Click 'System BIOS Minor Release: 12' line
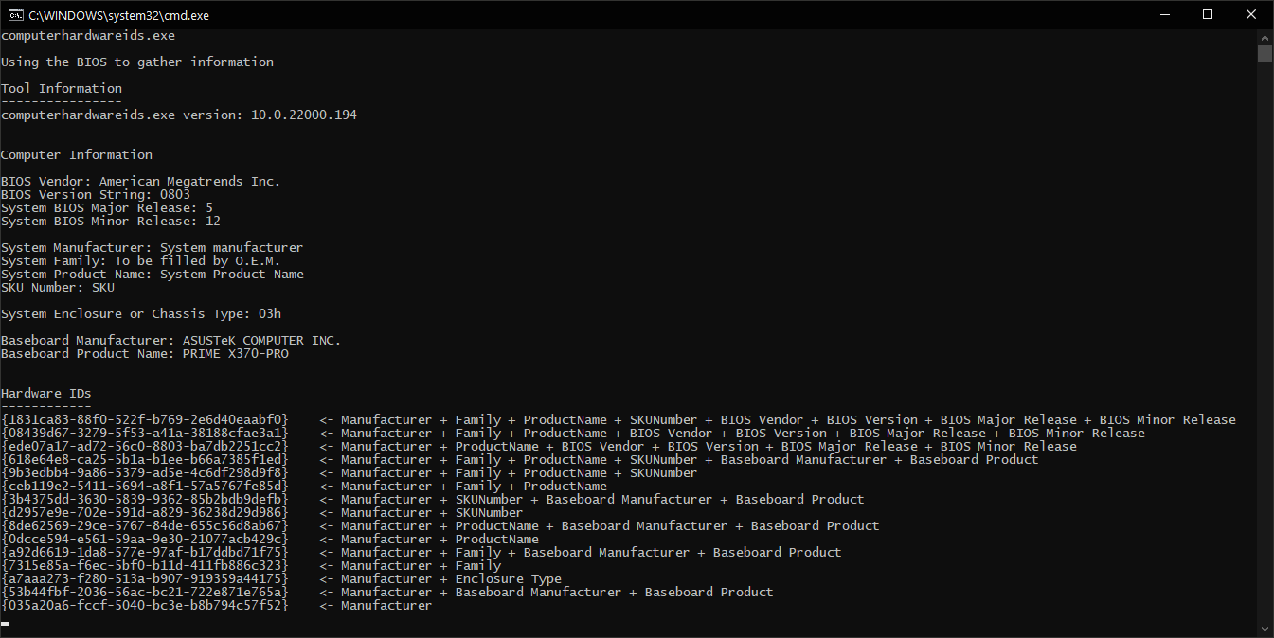 [x=111, y=221]
